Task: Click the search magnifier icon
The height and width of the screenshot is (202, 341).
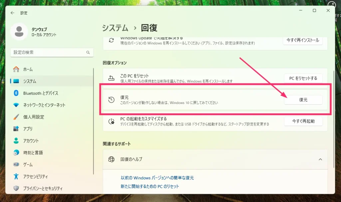Action: [88, 52]
